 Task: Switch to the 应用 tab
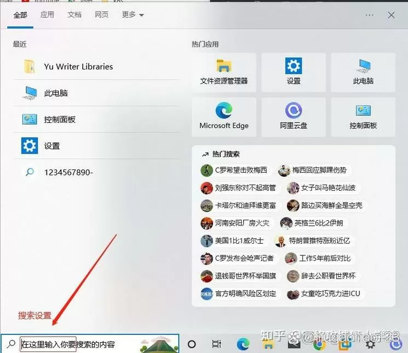[x=47, y=15]
